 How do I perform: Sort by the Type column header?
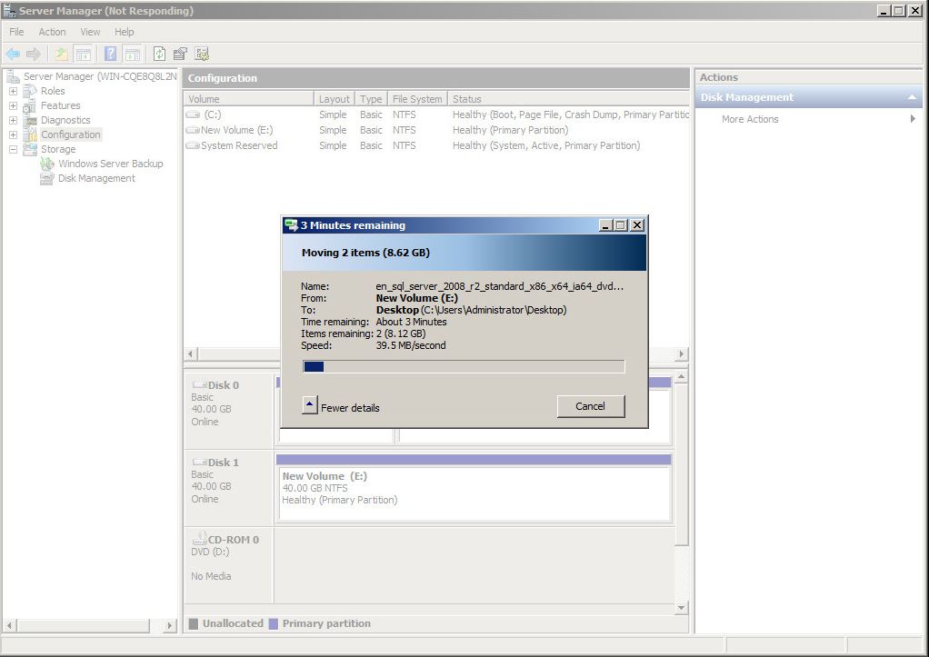pyautogui.click(x=371, y=99)
